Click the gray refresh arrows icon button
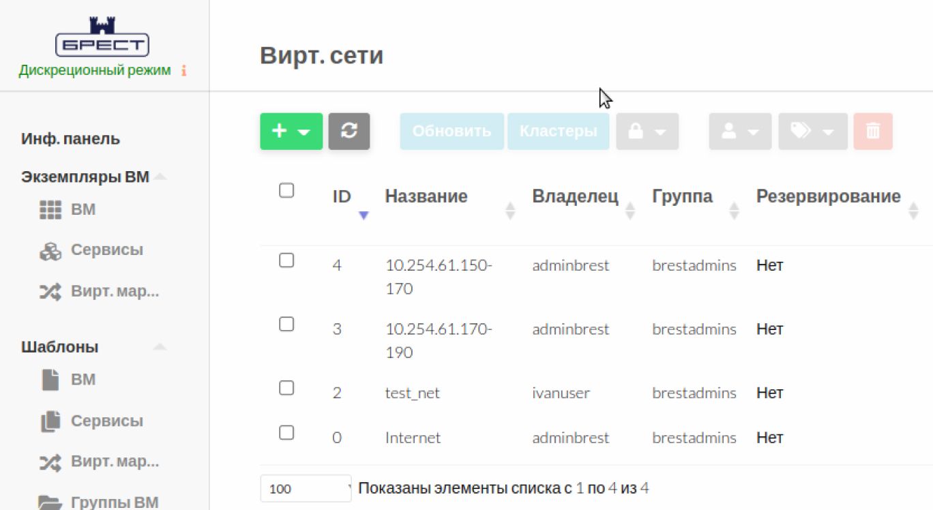This screenshot has height=510, width=933. pos(349,131)
